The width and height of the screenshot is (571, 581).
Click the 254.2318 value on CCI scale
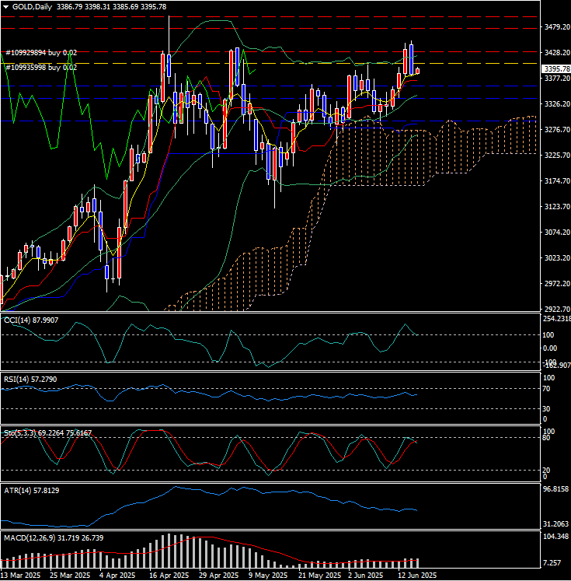click(556, 318)
